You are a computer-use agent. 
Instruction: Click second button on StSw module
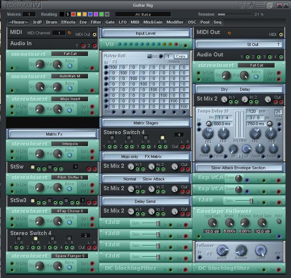[x=50, y=167]
